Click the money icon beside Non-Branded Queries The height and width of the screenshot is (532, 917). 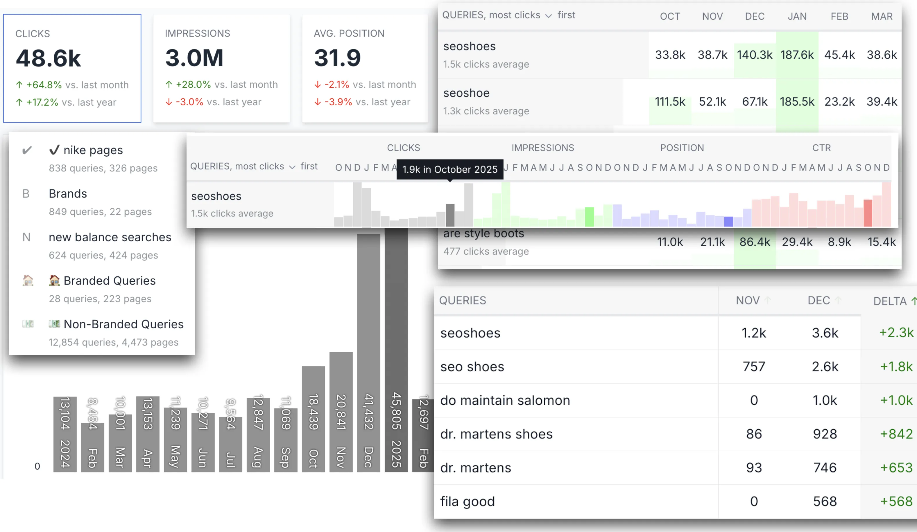pos(28,324)
